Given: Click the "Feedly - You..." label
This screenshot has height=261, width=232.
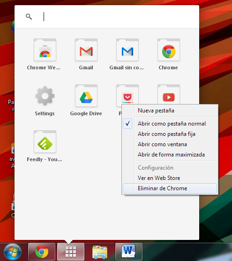Looking at the screenshot, I should pos(45,159).
